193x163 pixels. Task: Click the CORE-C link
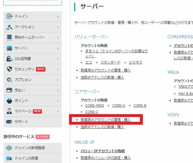(x=92, y=112)
